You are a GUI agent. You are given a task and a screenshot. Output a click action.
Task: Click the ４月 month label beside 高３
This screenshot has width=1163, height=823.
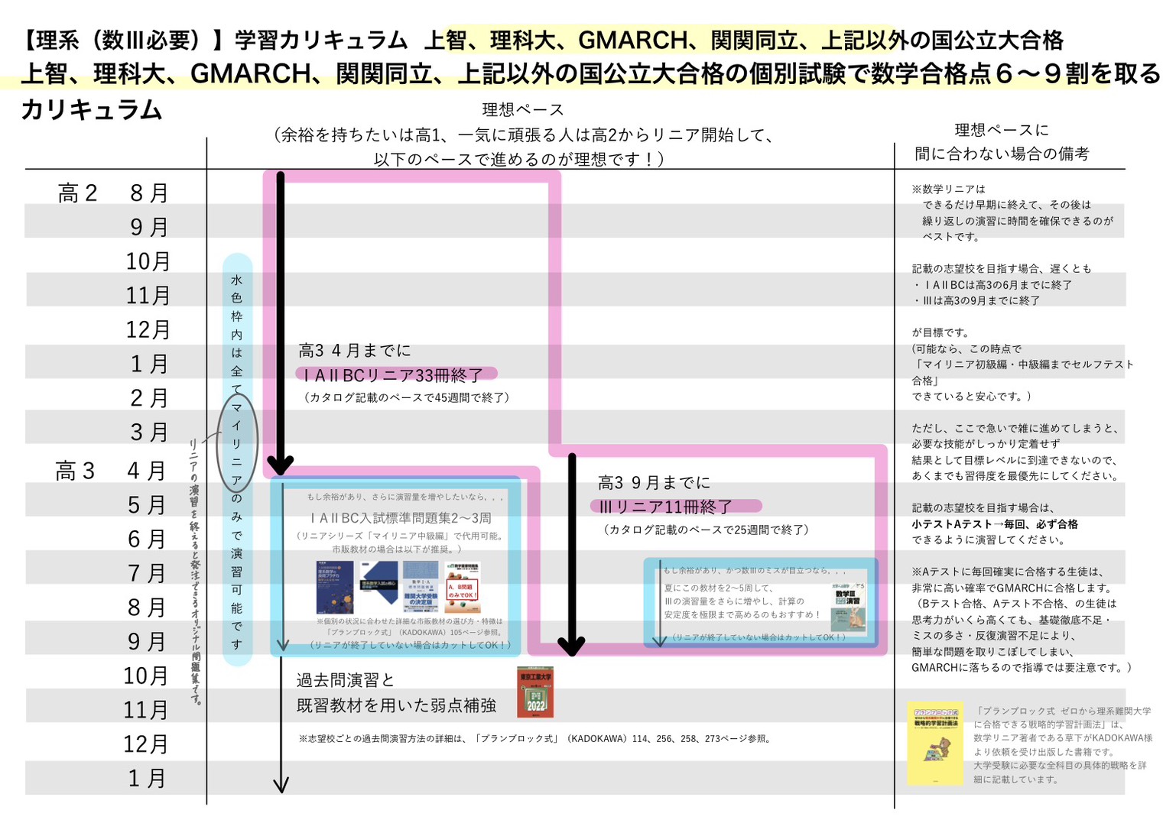[x=147, y=471]
